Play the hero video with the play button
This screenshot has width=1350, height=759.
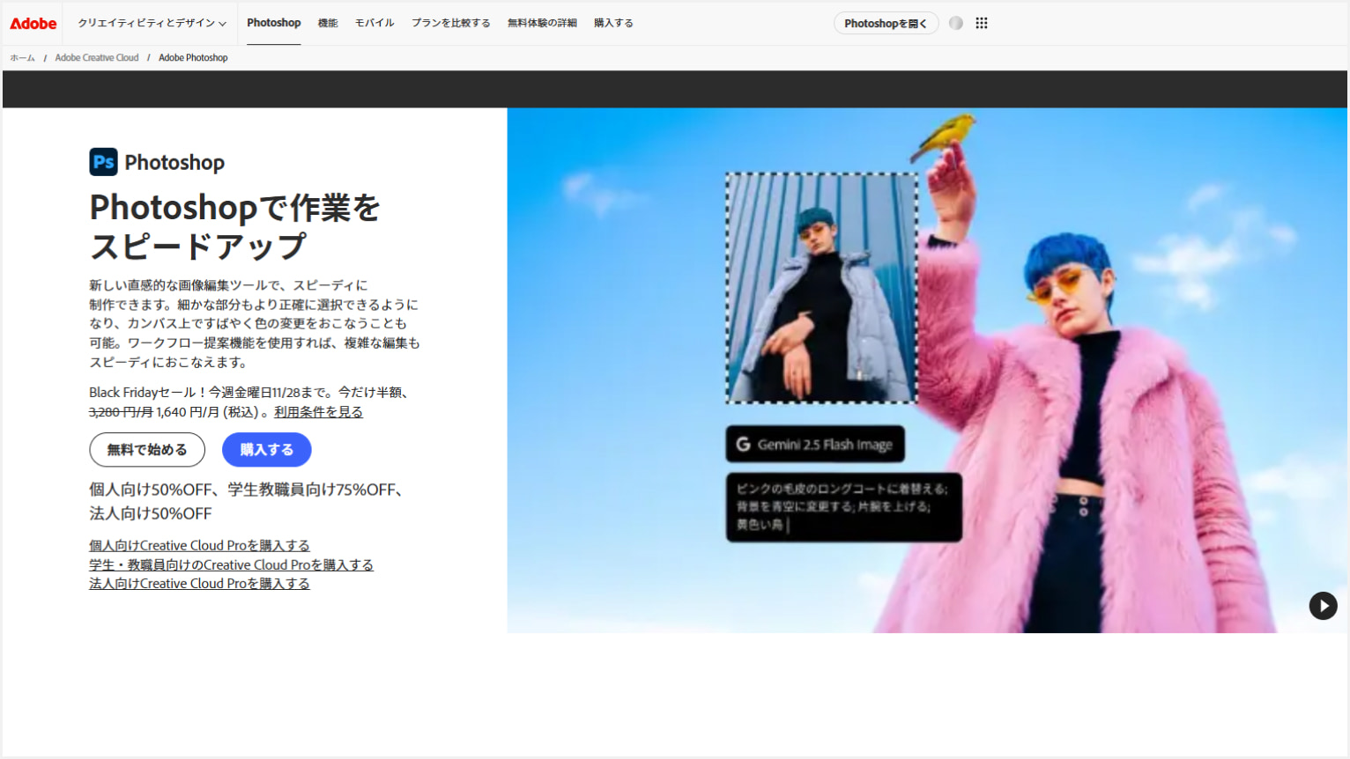(x=1323, y=606)
